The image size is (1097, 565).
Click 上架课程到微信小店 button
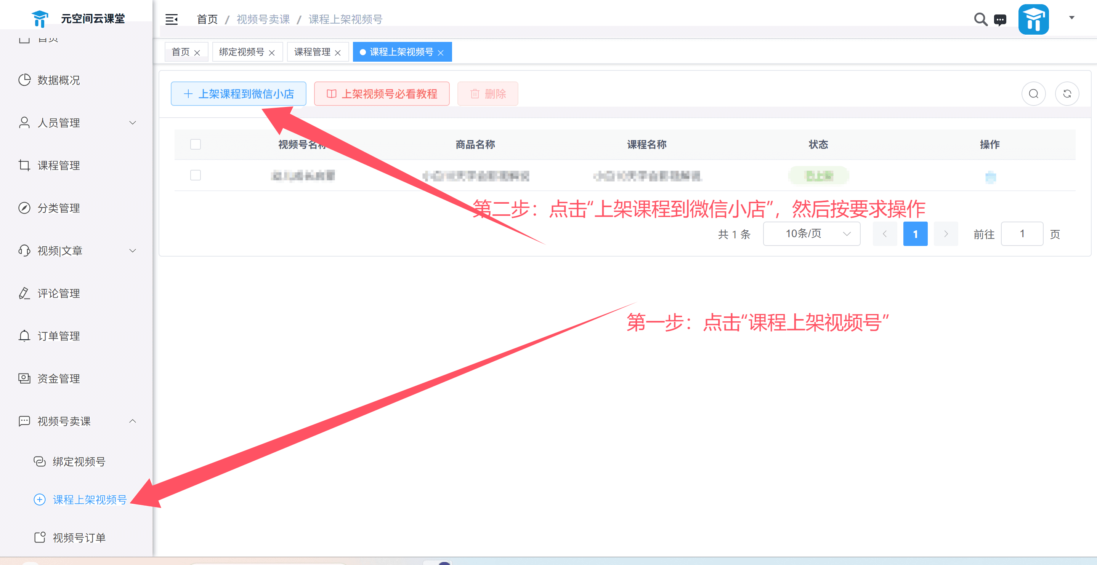pos(239,94)
